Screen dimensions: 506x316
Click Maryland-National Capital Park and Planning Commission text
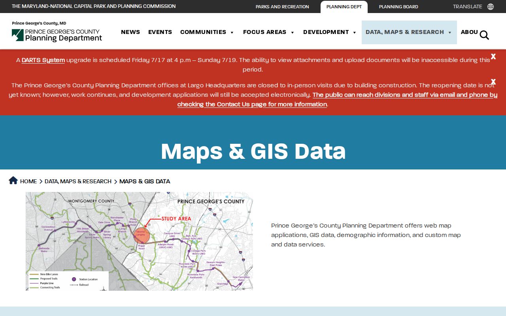[x=94, y=6]
